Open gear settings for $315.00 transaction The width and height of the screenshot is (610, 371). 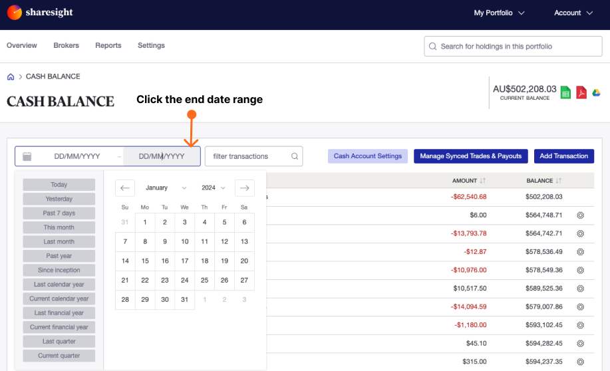(581, 362)
